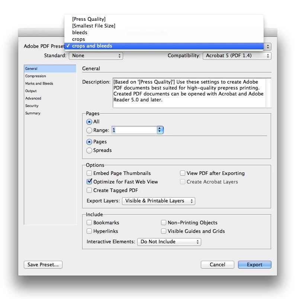Check the Hyperlinks include option
299x299 pixels.
[89, 231]
